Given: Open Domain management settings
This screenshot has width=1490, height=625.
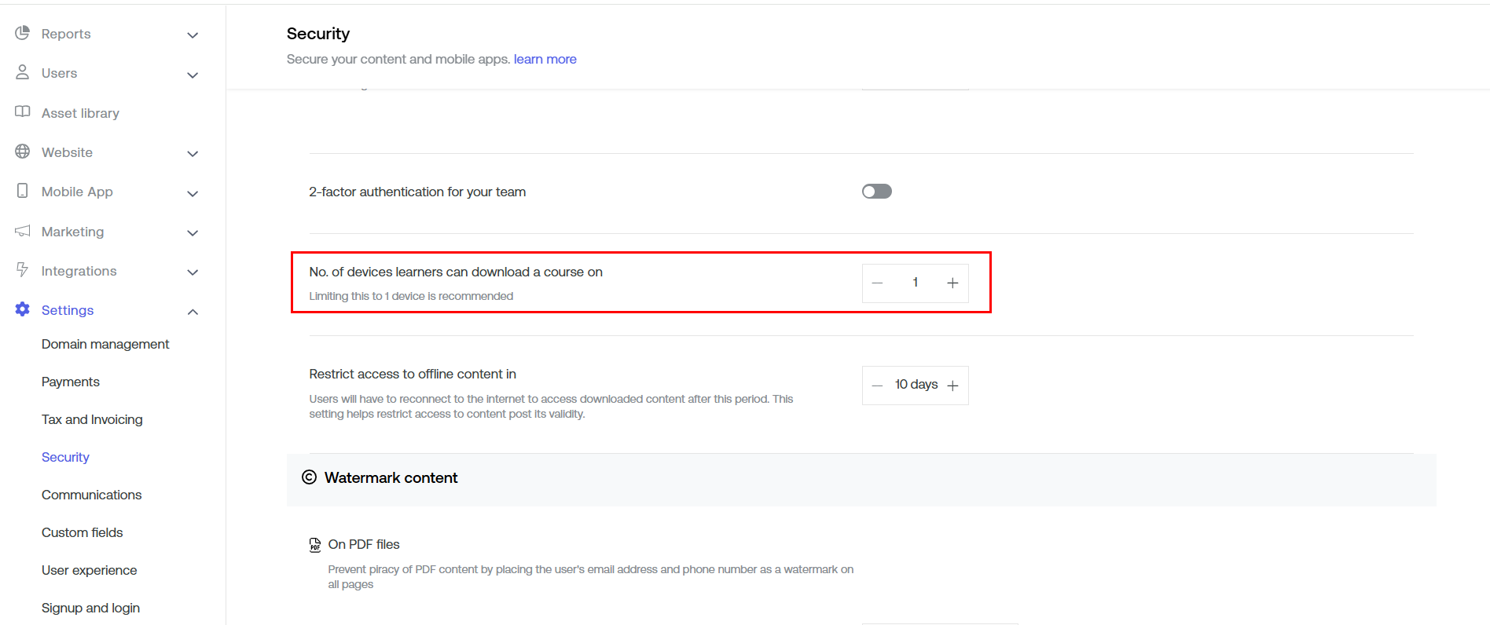Looking at the screenshot, I should 105,344.
